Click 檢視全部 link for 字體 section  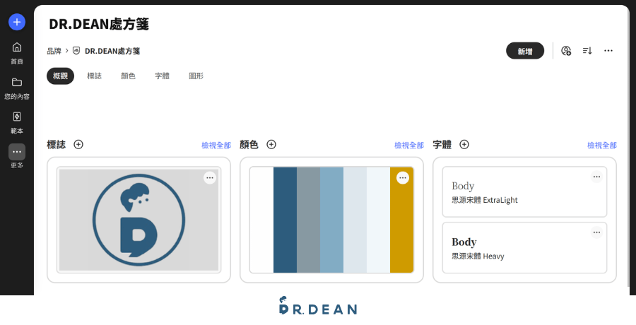(x=602, y=146)
